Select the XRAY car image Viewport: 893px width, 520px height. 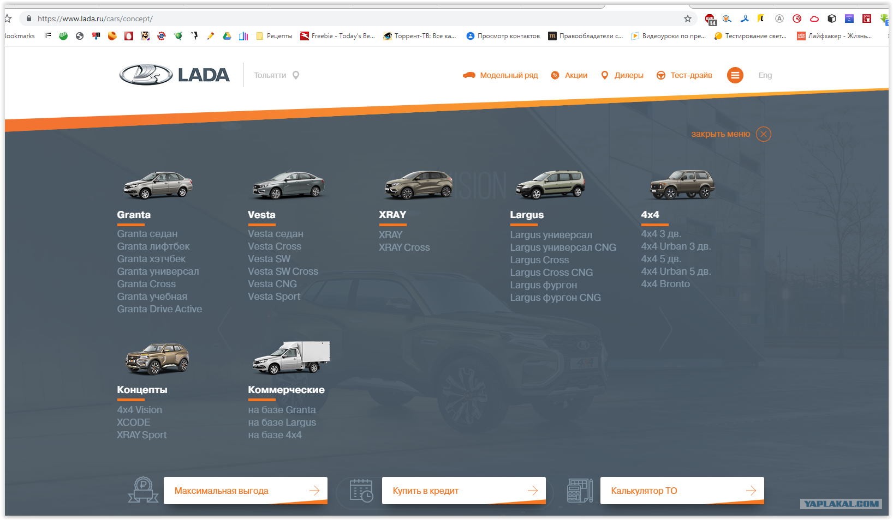tap(419, 185)
